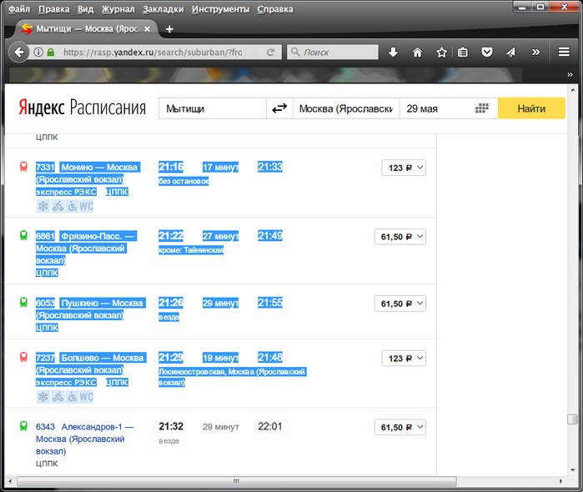Screen dimensions: 583x492
Task: Show more toolbar tools chevron
Action: click(x=535, y=52)
